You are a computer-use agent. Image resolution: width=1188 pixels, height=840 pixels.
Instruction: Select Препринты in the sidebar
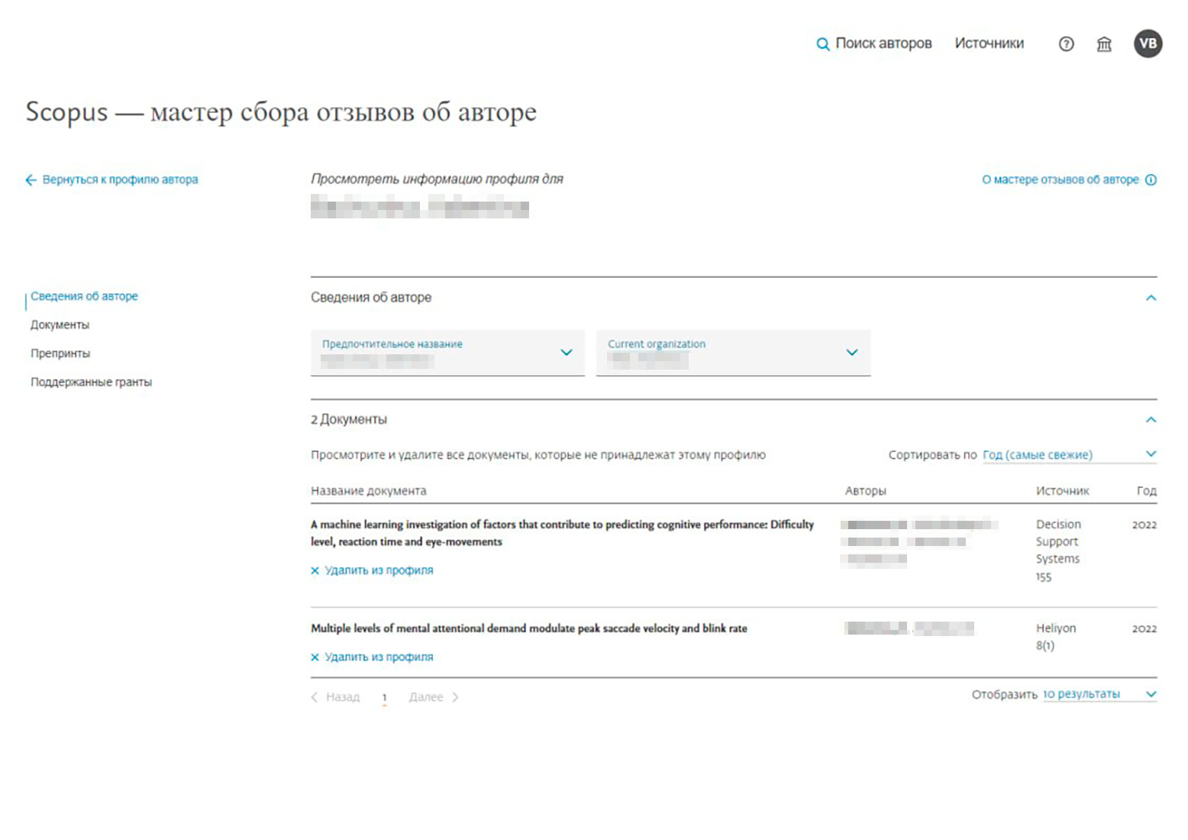pyautogui.click(x=60, y=354)
